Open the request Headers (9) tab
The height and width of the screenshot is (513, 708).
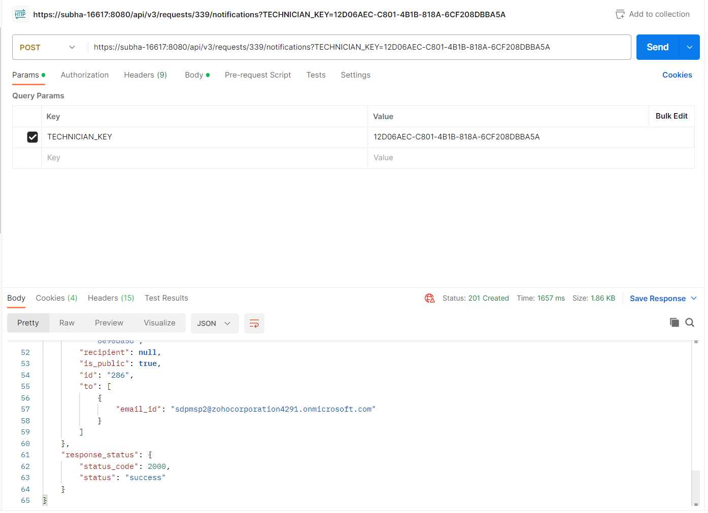pyautogui.click(x=145, y=75)
